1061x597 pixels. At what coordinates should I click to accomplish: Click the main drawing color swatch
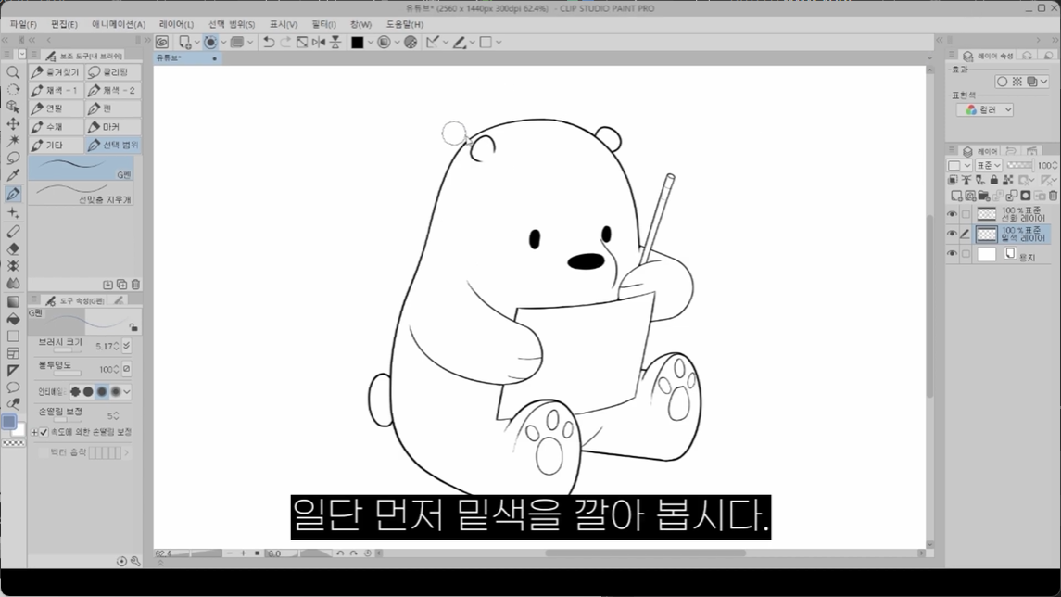(x=8, y=422)
